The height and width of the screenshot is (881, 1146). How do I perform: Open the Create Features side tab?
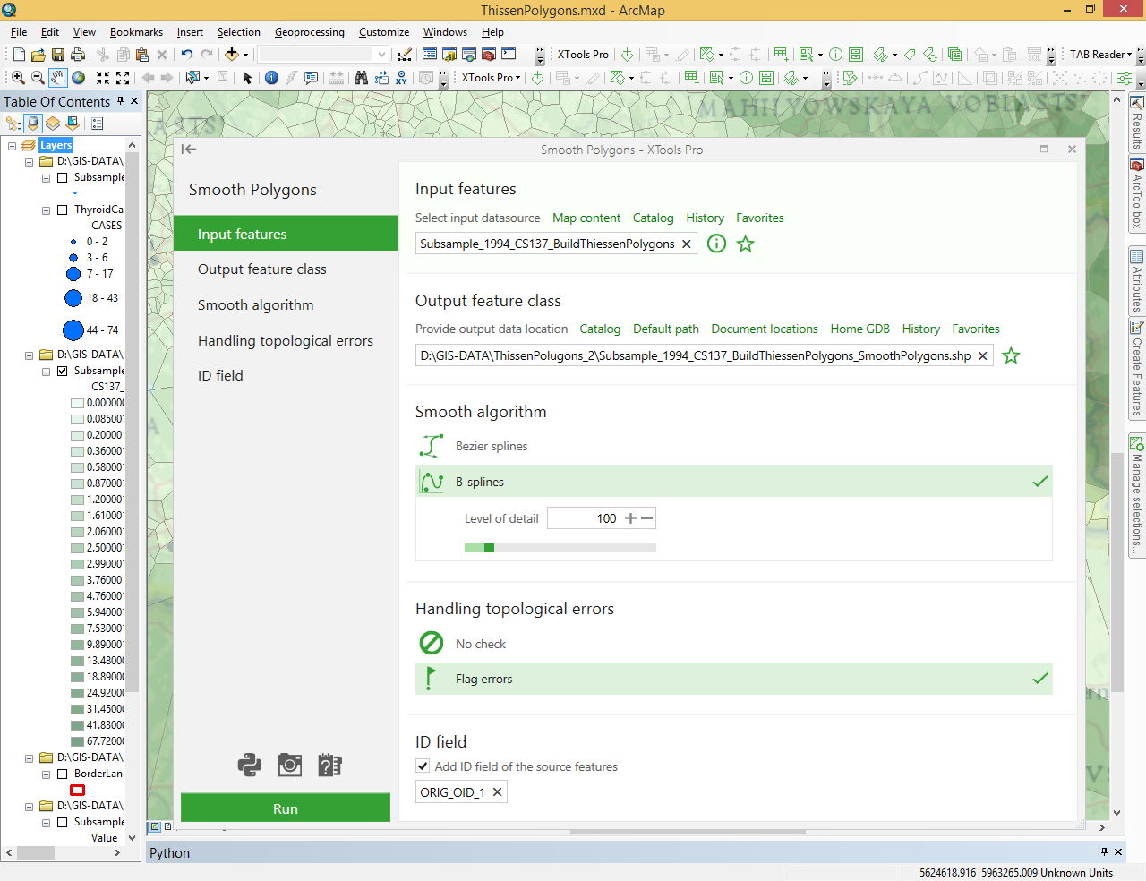(x=1137, y=370)
